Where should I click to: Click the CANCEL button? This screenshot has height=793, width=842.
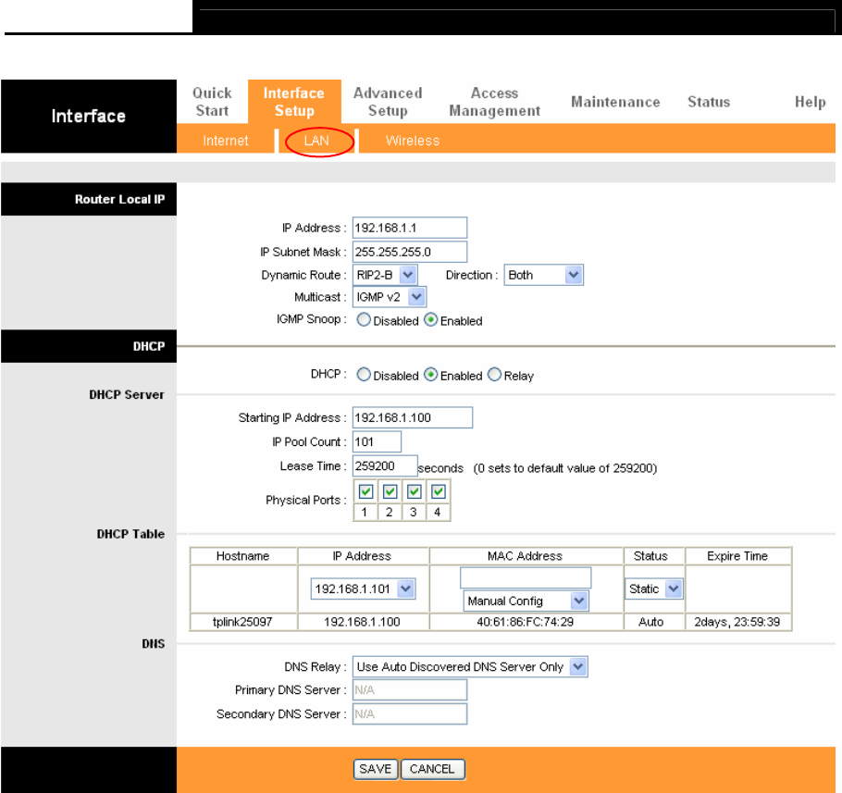pos(432,769)
